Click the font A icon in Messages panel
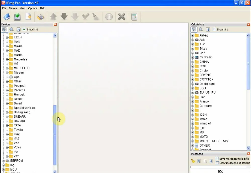The width and height of the screenshot is (251, 173). (x=211, y=161)
